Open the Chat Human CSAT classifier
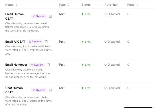Screen dimensions: 158x108 click(x=14, y=90)
